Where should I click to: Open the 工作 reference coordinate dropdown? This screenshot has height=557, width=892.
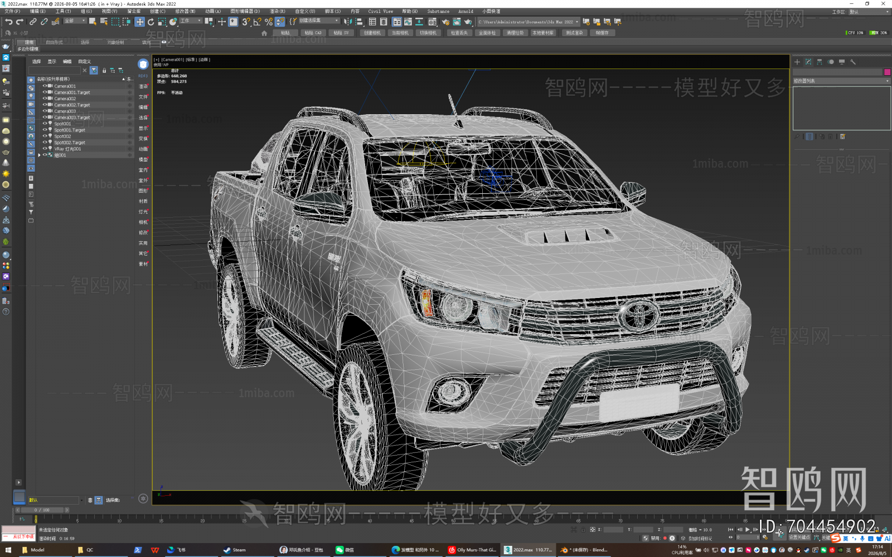(190, 21)
